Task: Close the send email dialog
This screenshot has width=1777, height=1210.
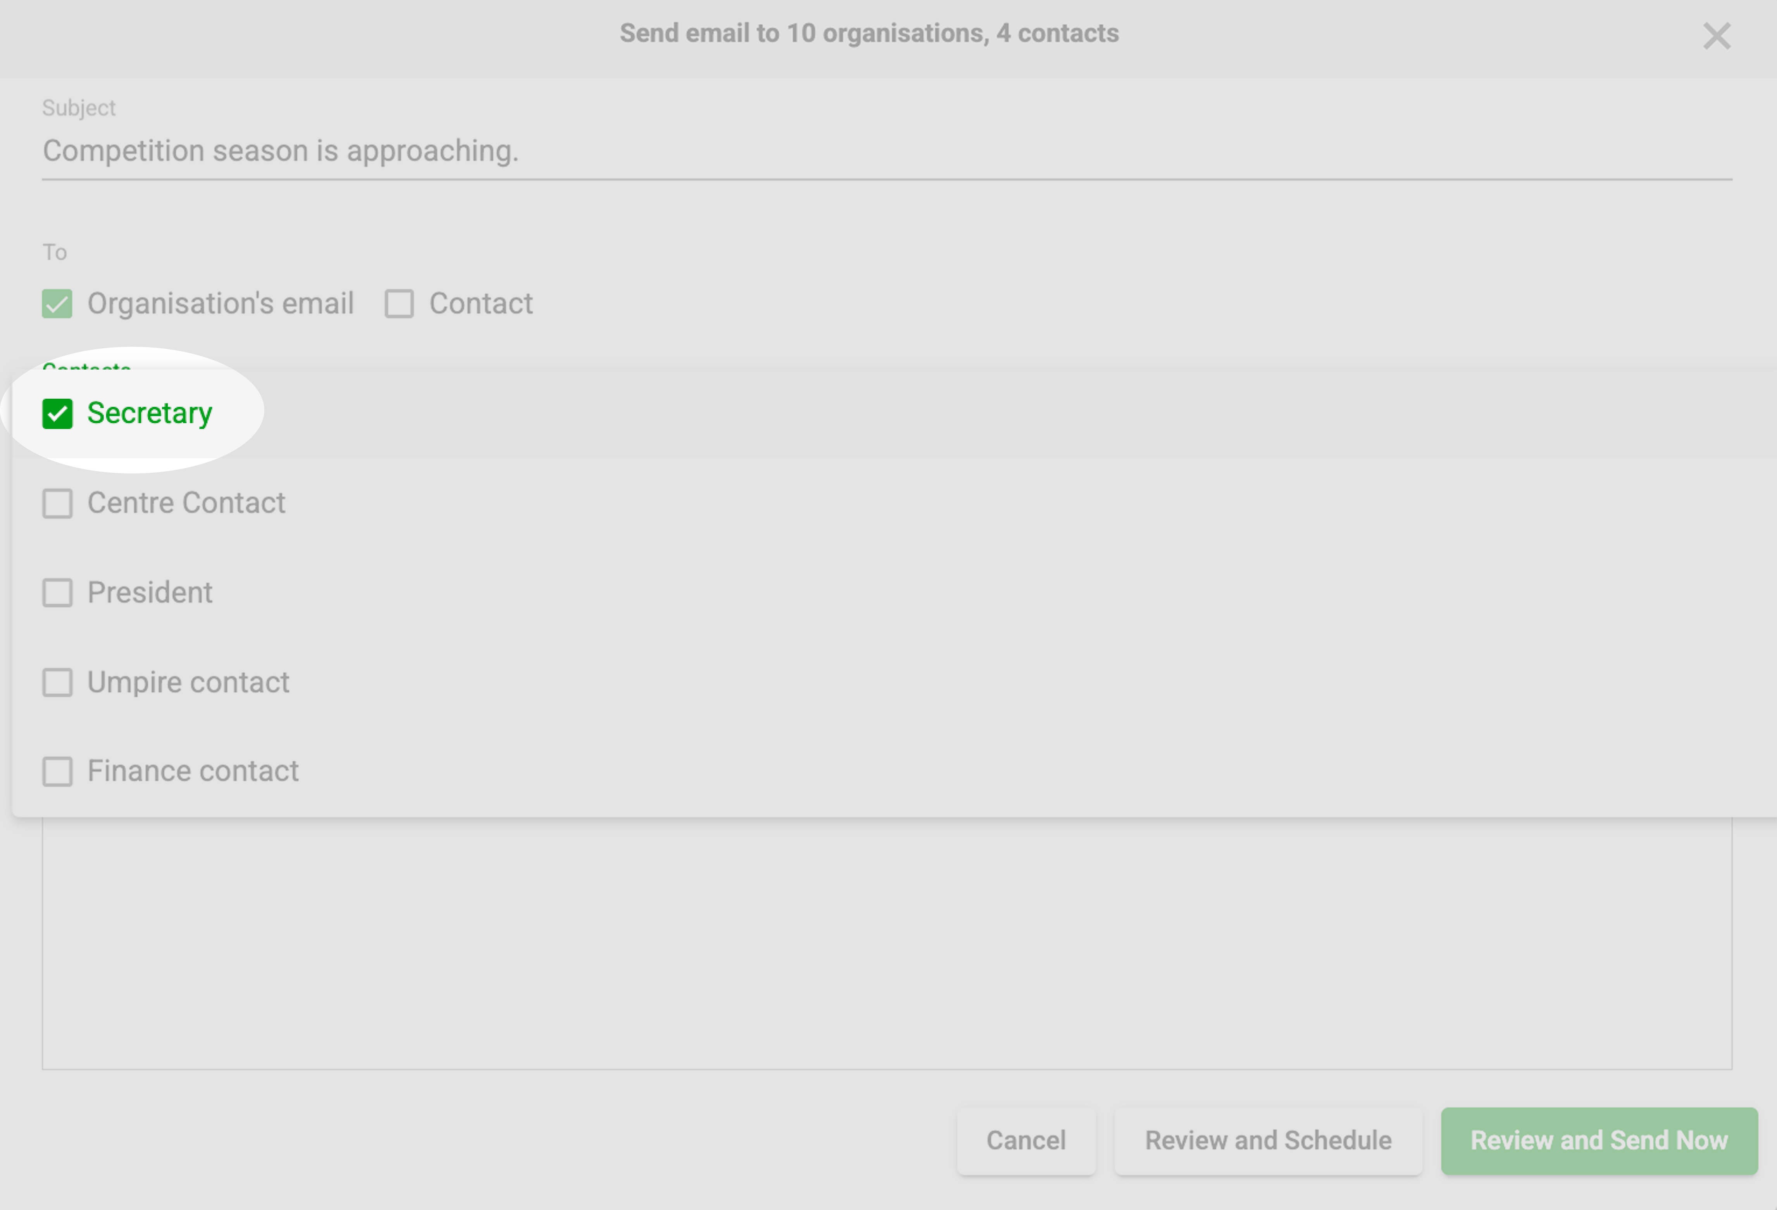Action: tap(1717, 36)
